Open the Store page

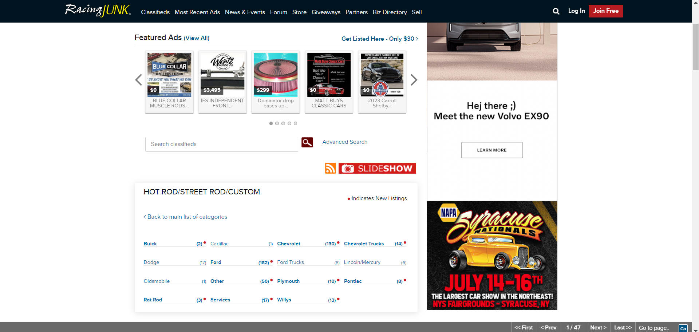(x=299, y=12)
